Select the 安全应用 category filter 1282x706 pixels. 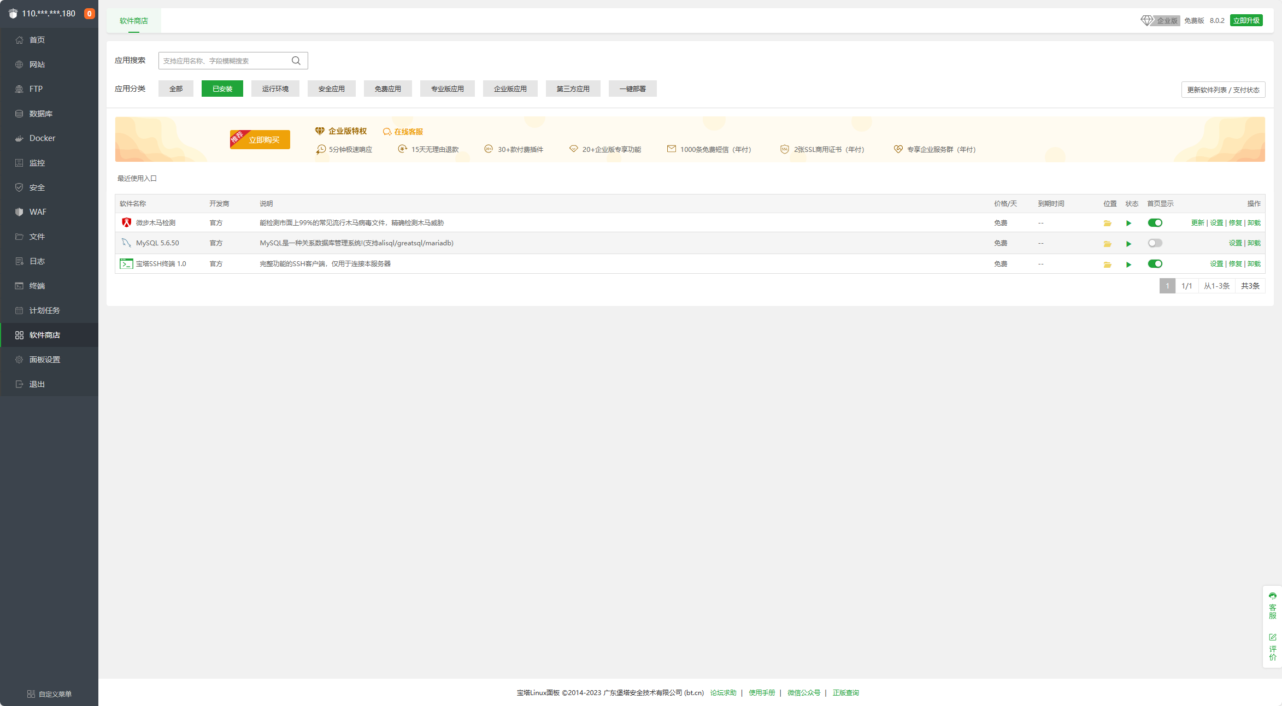(332, 89)
